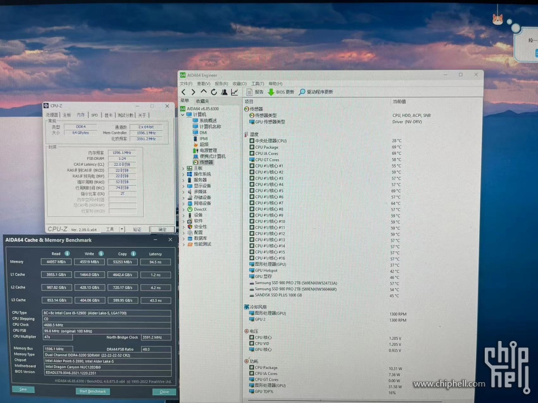This screenshot has width=538, height=403.
Task: Expand the 主板 tree node
Action: tap(183, 169)
